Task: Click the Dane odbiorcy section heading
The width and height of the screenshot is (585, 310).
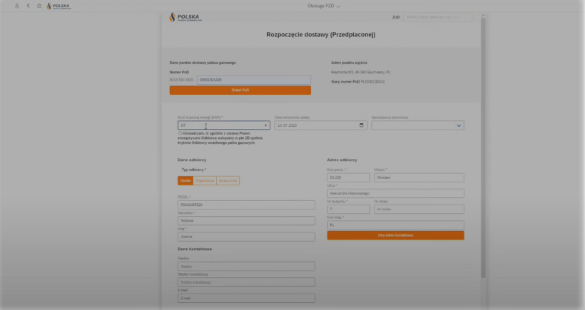Action: (x=192, y=160)
